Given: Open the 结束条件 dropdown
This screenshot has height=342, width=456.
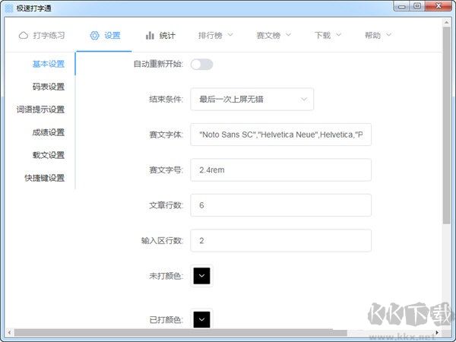Looking at the screenshot, I should pos(252,99).
